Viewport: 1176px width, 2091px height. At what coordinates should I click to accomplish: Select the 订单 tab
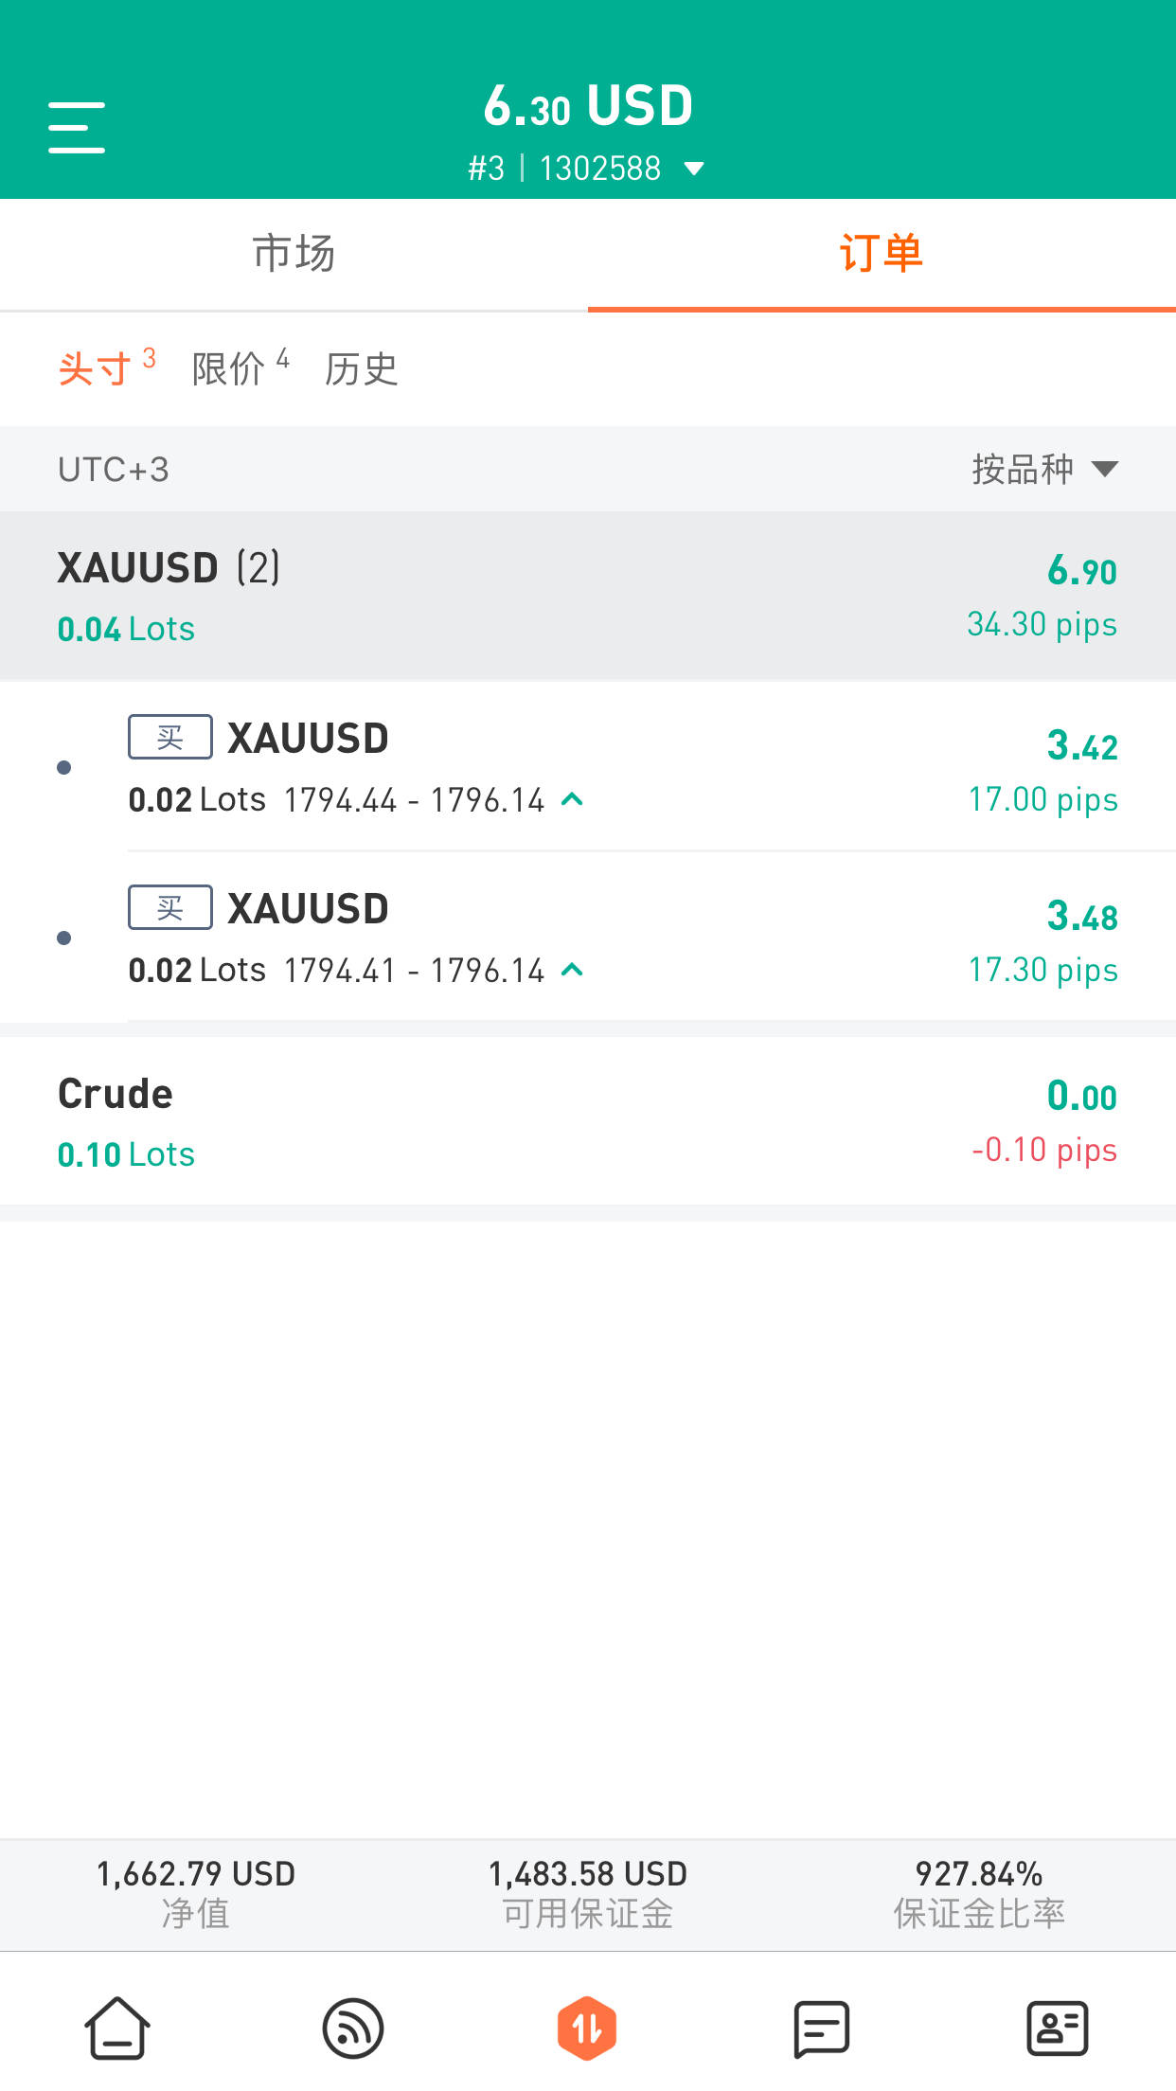click(882, 254)
